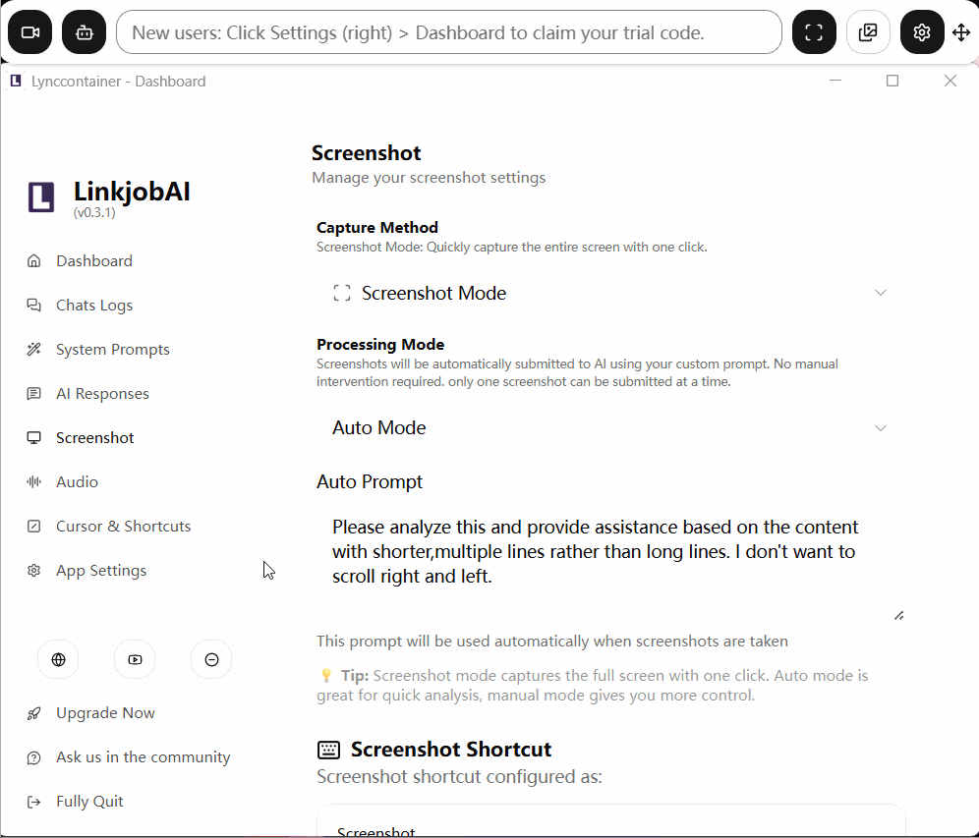Screen dimensions: 979x838
Task: Open the settings gear in top bar
Action: 922,31
